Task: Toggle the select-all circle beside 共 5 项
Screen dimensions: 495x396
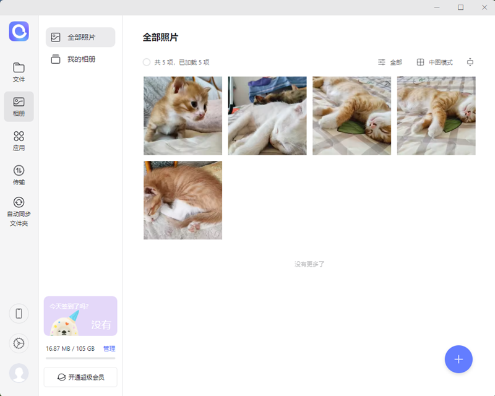Action: (x=147, y=62)
